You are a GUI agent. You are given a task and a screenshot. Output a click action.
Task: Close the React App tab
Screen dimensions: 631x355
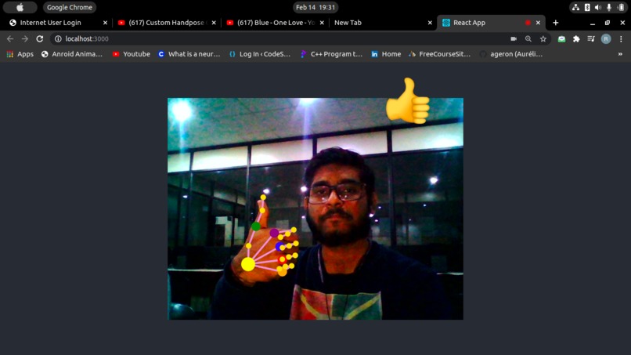click(538, 23)
